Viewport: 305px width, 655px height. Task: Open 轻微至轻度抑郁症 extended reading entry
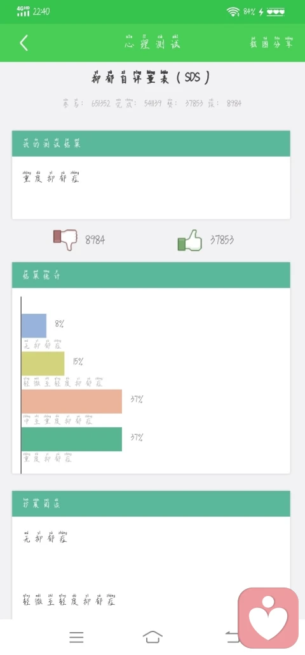coord(69,600)
